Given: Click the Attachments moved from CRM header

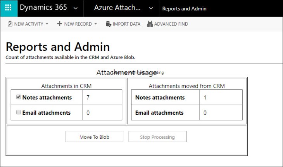Looking at the screenshot, I should point(186,86).
